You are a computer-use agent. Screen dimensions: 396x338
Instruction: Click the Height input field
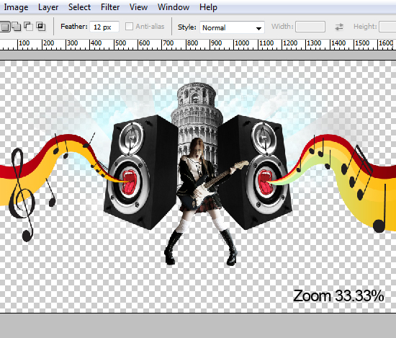[x=387, y=27]
